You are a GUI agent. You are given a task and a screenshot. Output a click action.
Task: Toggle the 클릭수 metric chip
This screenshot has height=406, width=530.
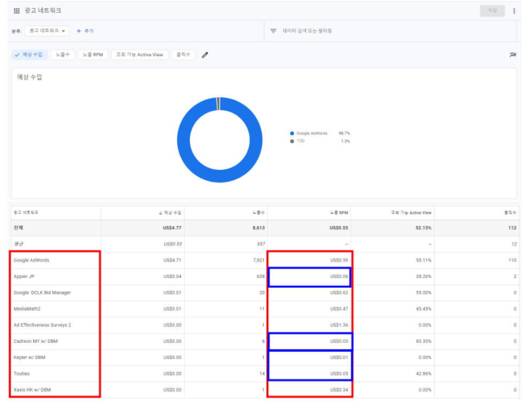pos(184,55)
